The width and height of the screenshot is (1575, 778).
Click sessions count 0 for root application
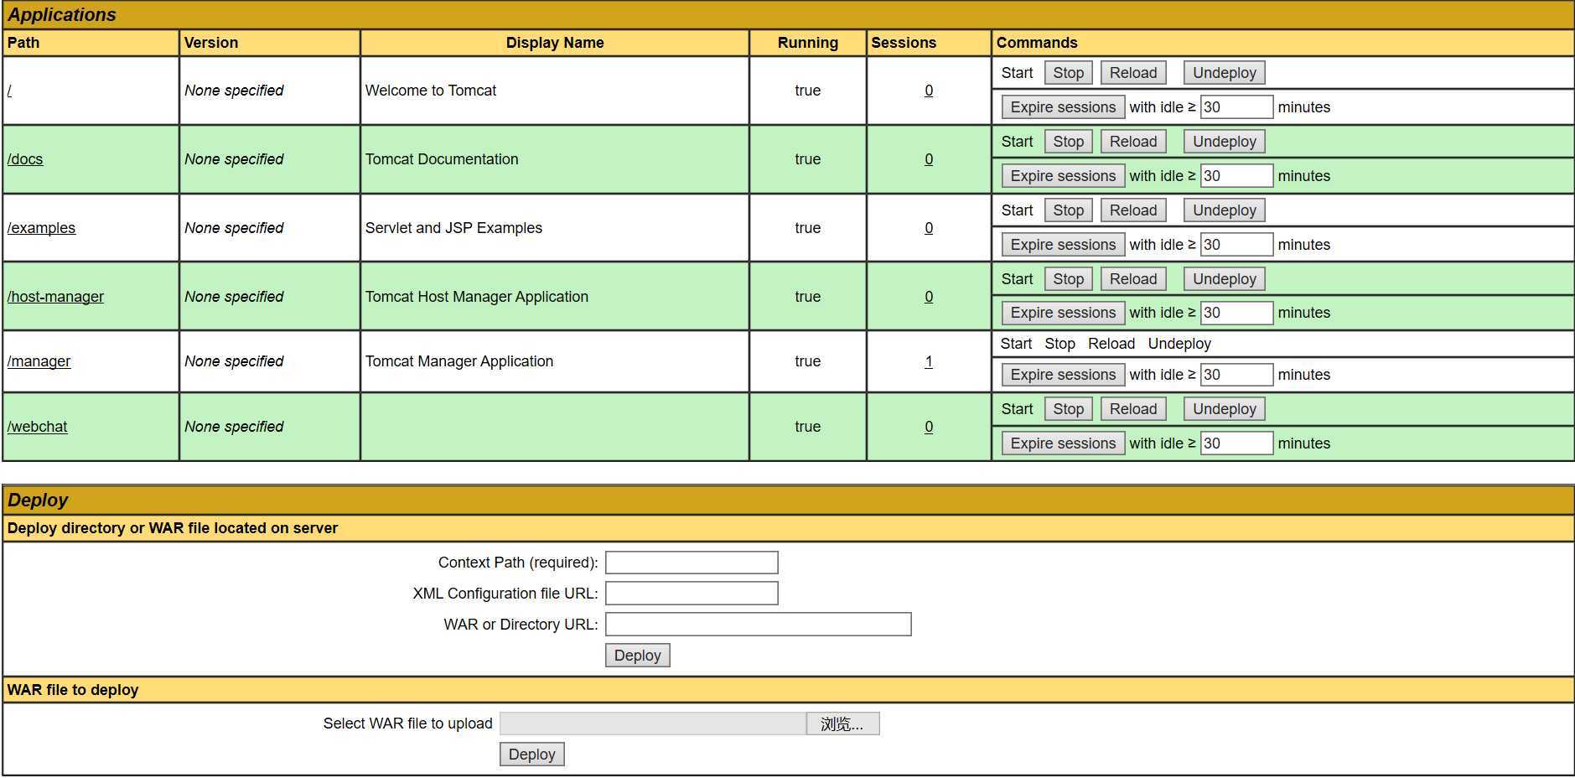pyautogui.click(x=929, y=91)
